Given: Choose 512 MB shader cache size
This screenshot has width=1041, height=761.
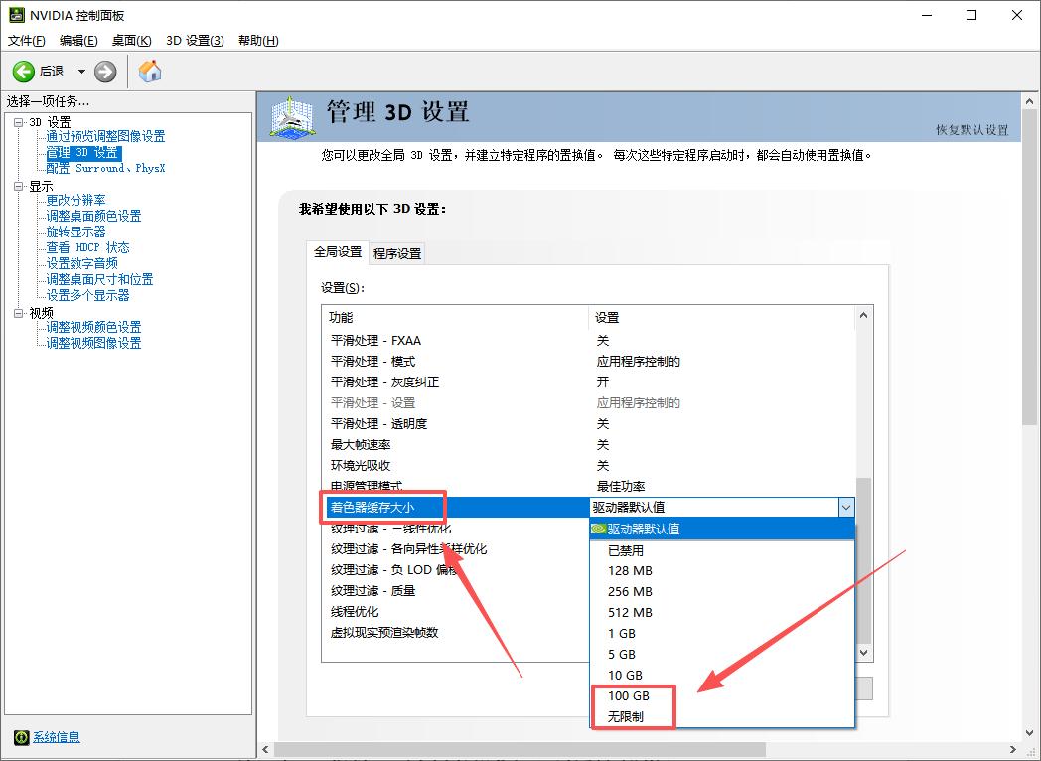Looking at the screenshot, I should 722,612.
